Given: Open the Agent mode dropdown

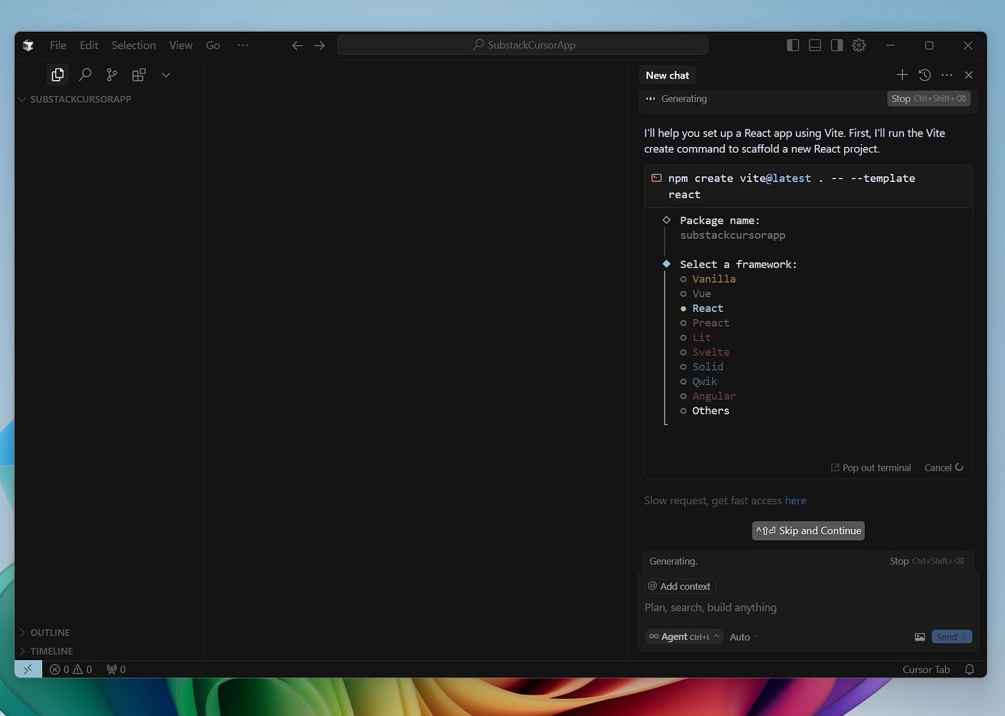Looking at the screenshot, I should pyautogui.click(x=684, y=637).
